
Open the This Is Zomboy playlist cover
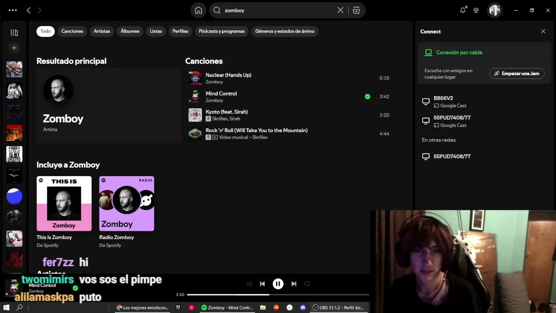[x=64, y=203]
